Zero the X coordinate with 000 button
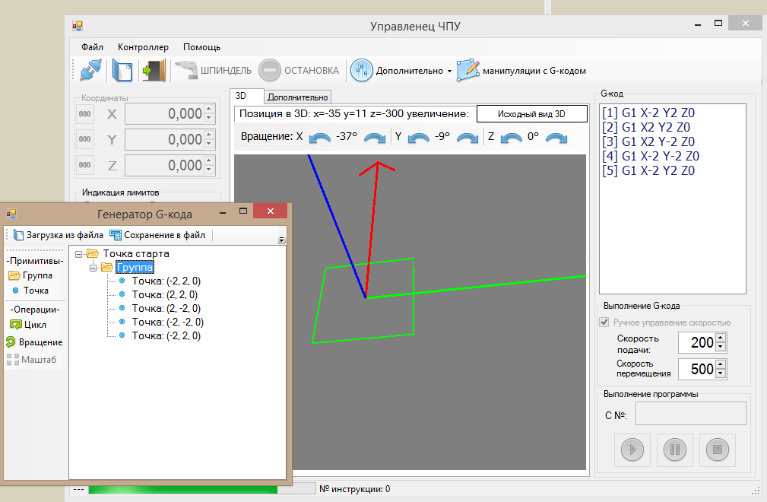The width and height of the screenshot is (767, 502). (84, 114)
